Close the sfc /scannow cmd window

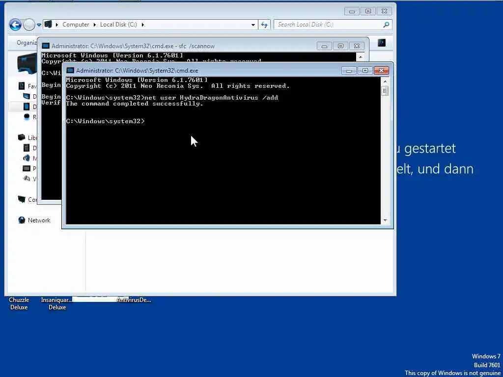[x=357, y=46]
